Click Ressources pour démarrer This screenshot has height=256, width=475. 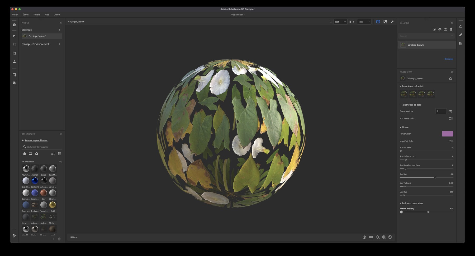point(36,140)
